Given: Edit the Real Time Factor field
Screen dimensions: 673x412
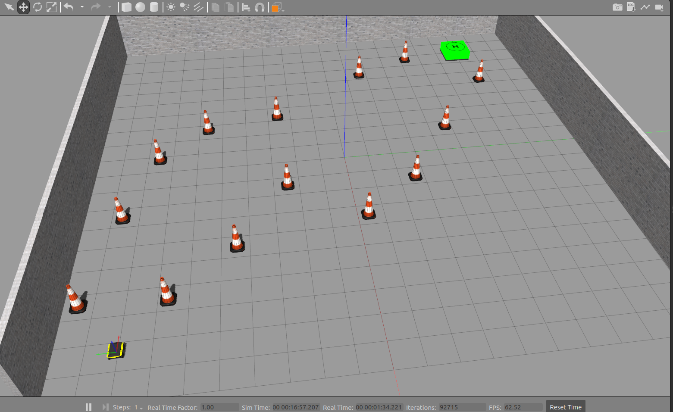Looking at the screenshot, I should [219, 406].
